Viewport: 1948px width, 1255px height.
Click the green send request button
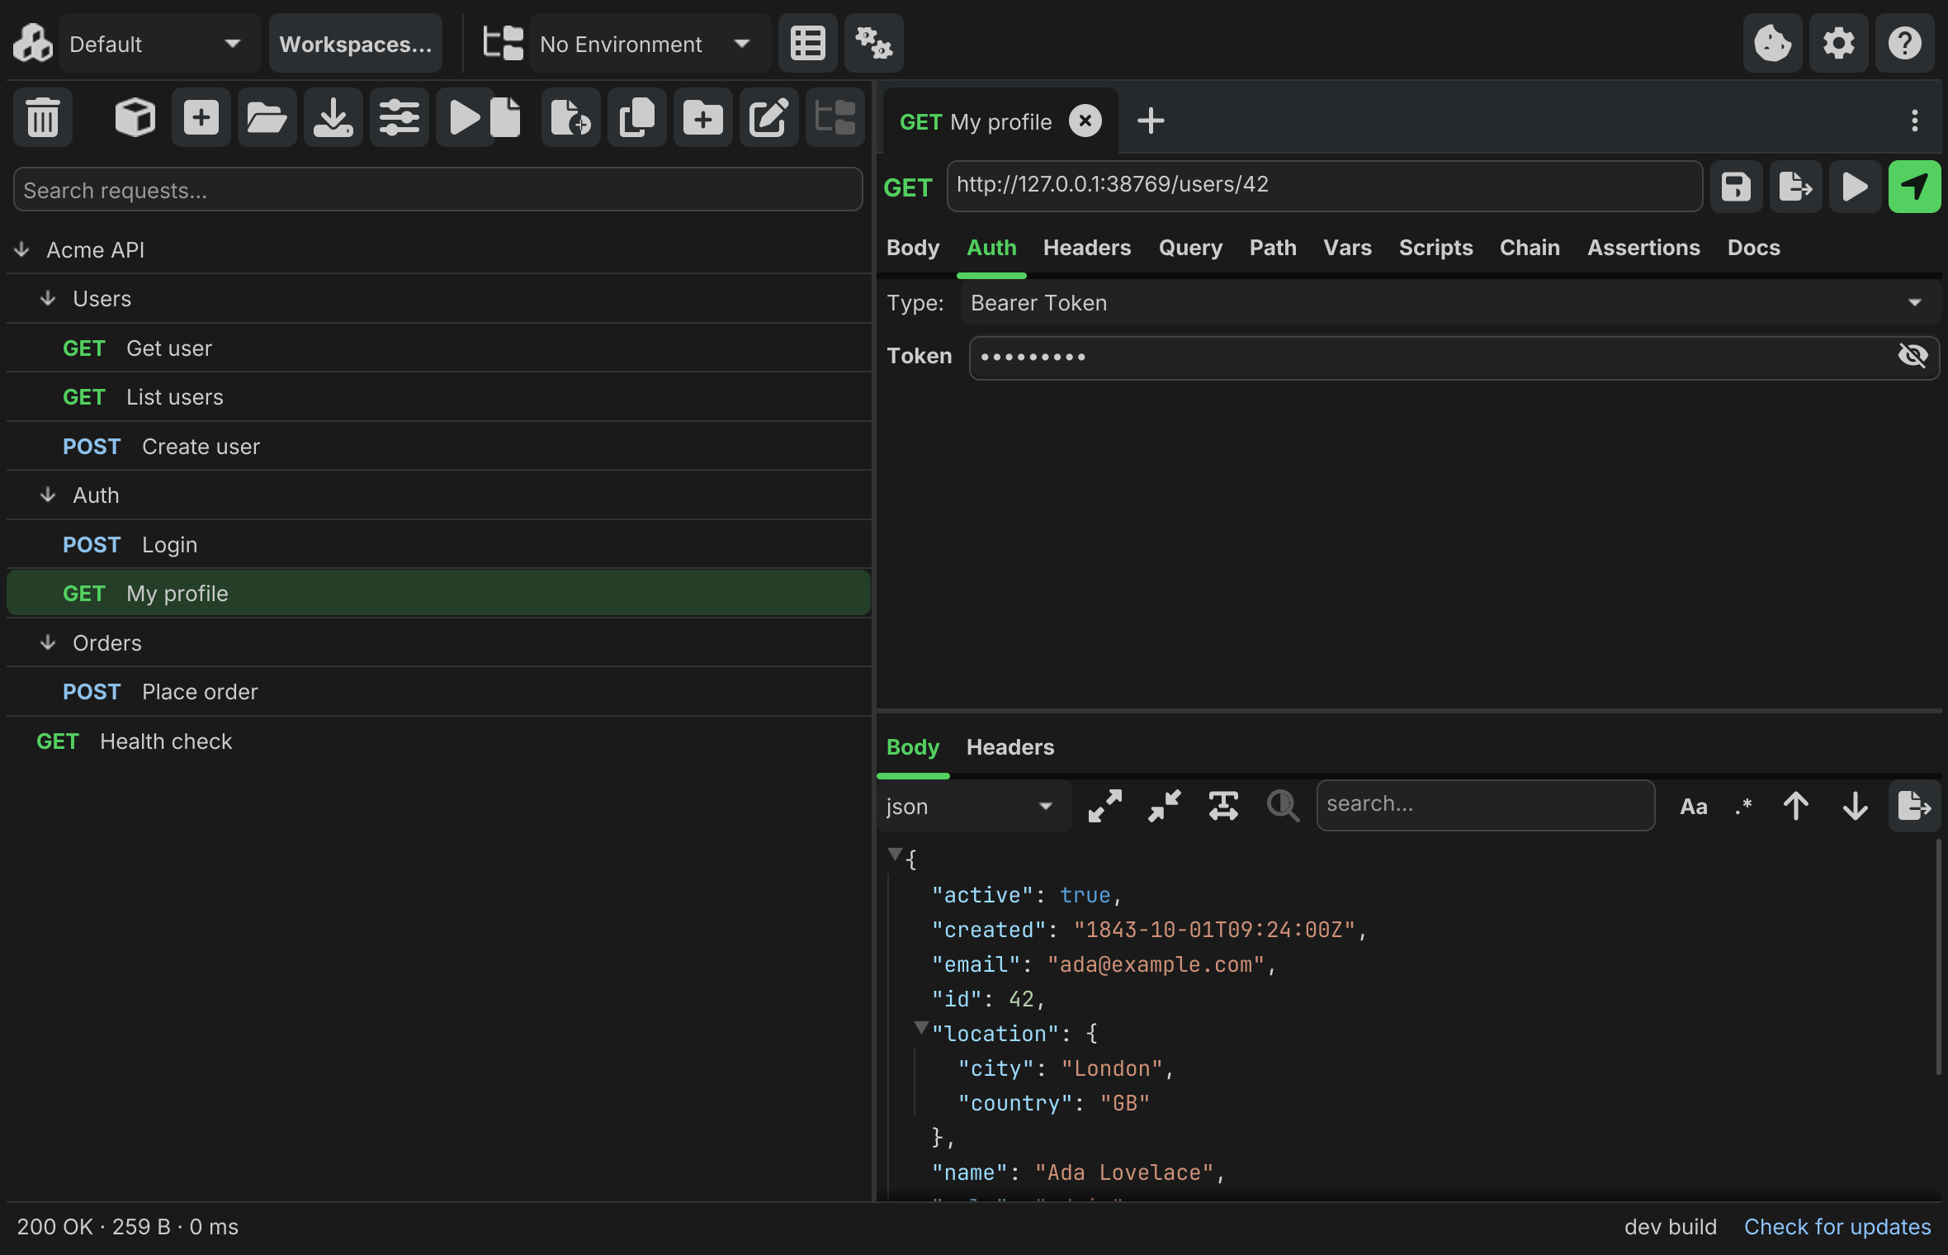(x=1915, y=187)
